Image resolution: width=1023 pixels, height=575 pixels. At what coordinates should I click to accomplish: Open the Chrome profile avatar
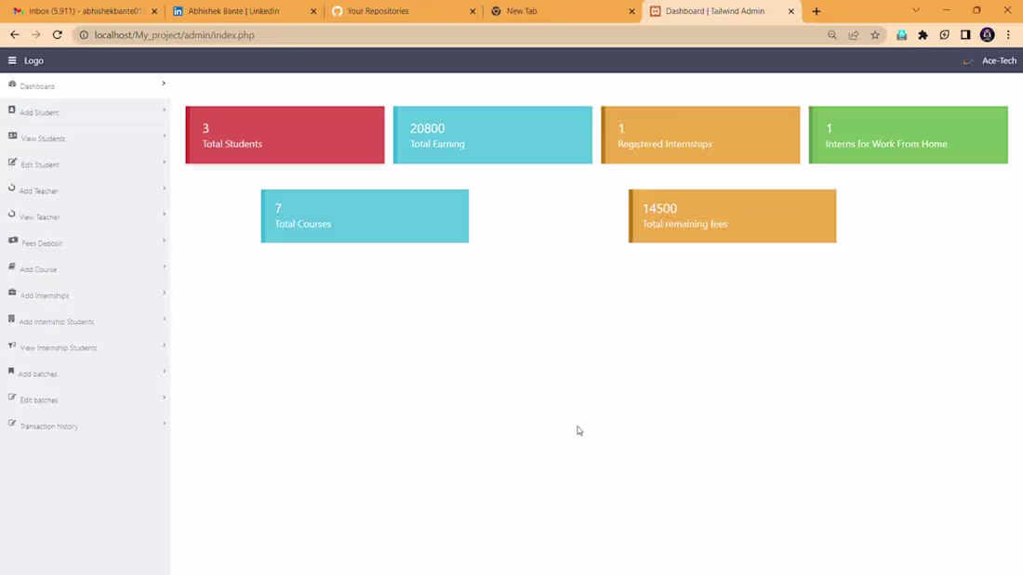987,35
